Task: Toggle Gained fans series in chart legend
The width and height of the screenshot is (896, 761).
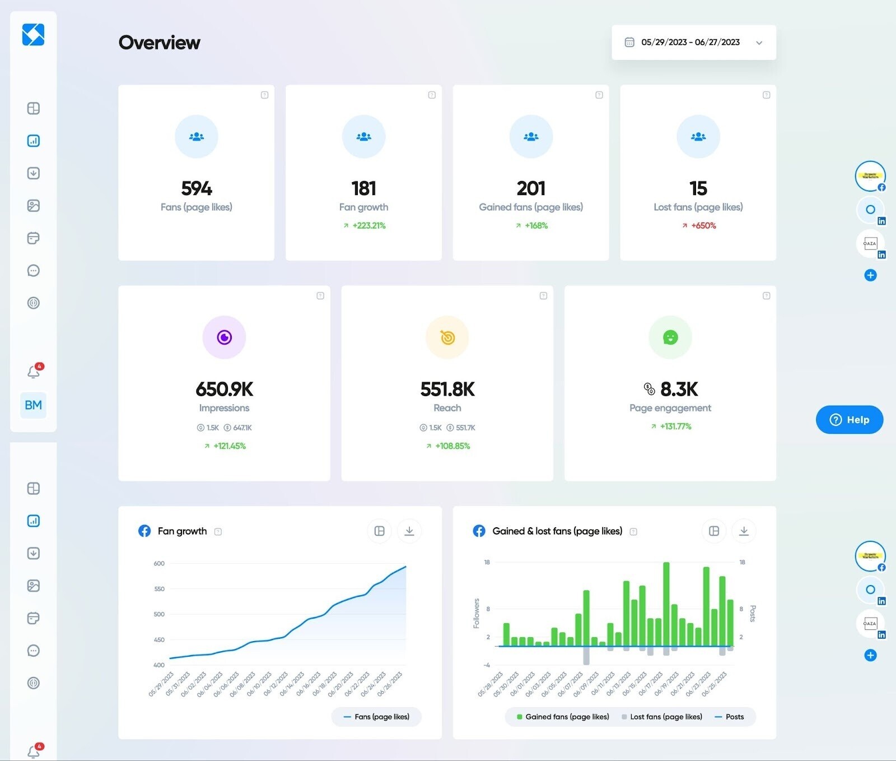Action: (x=563, y=717)
